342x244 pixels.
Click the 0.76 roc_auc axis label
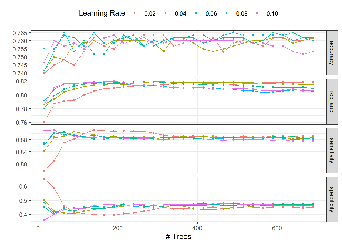click(21, 123)
